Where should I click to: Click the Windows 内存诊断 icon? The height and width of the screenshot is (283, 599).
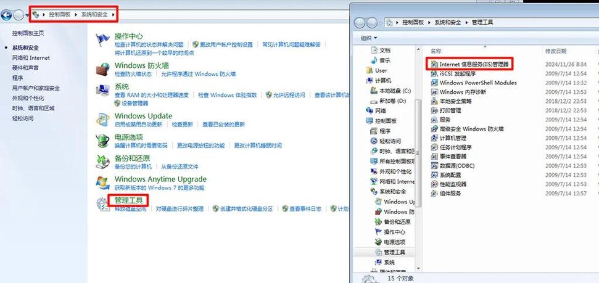click(x=434, y=92)
